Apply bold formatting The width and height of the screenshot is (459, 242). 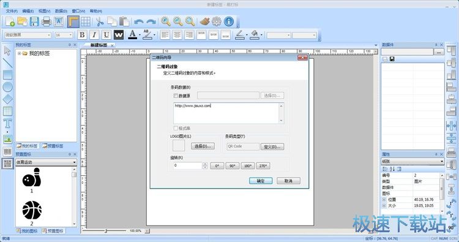click(x=82, y=35)
